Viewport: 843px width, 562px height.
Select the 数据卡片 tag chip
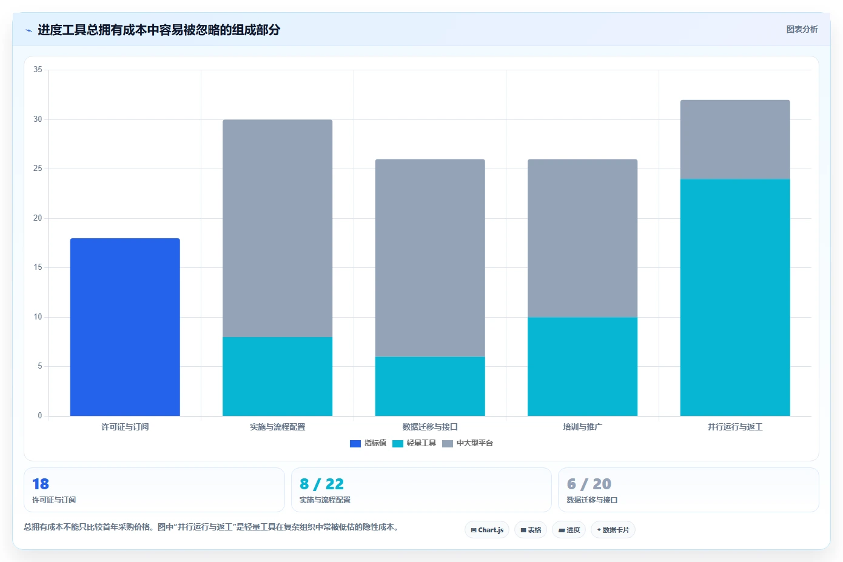point(613,530)
